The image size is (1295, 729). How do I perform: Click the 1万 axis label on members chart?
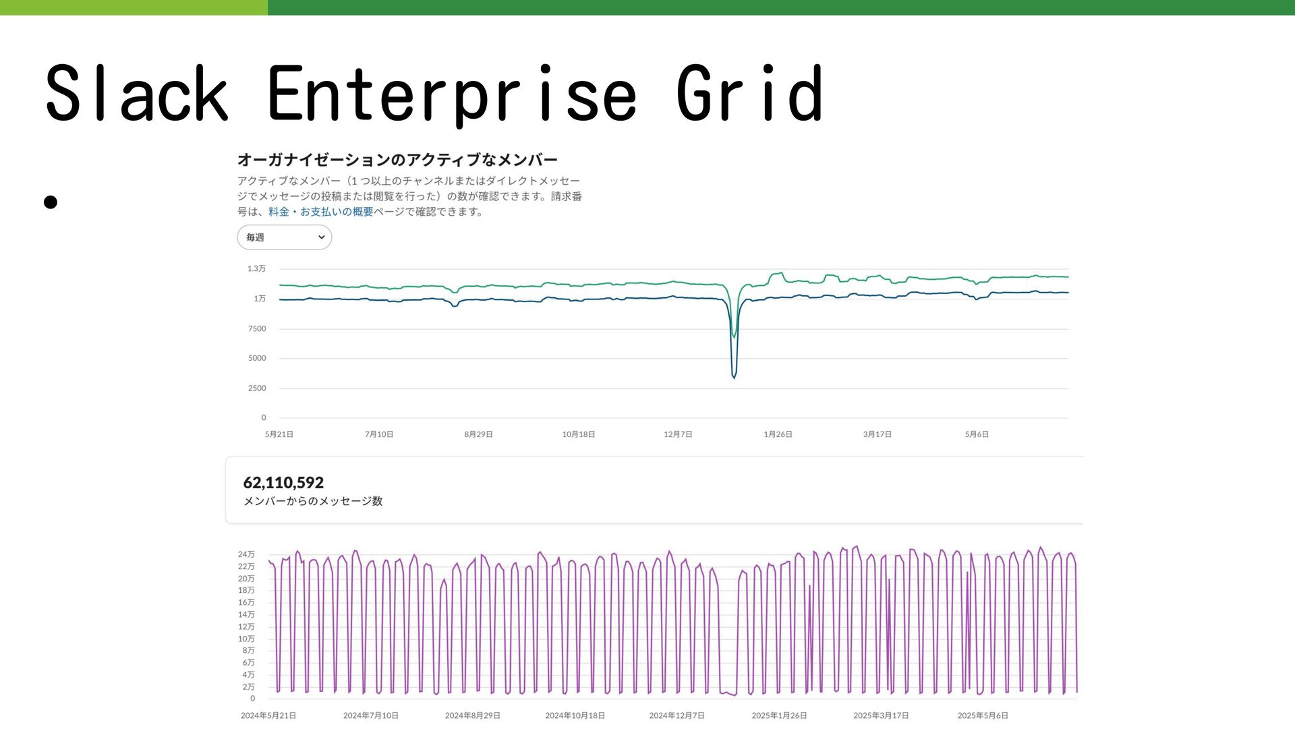[260, 299]
